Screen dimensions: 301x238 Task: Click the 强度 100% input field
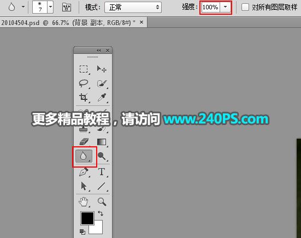[210, 7]
